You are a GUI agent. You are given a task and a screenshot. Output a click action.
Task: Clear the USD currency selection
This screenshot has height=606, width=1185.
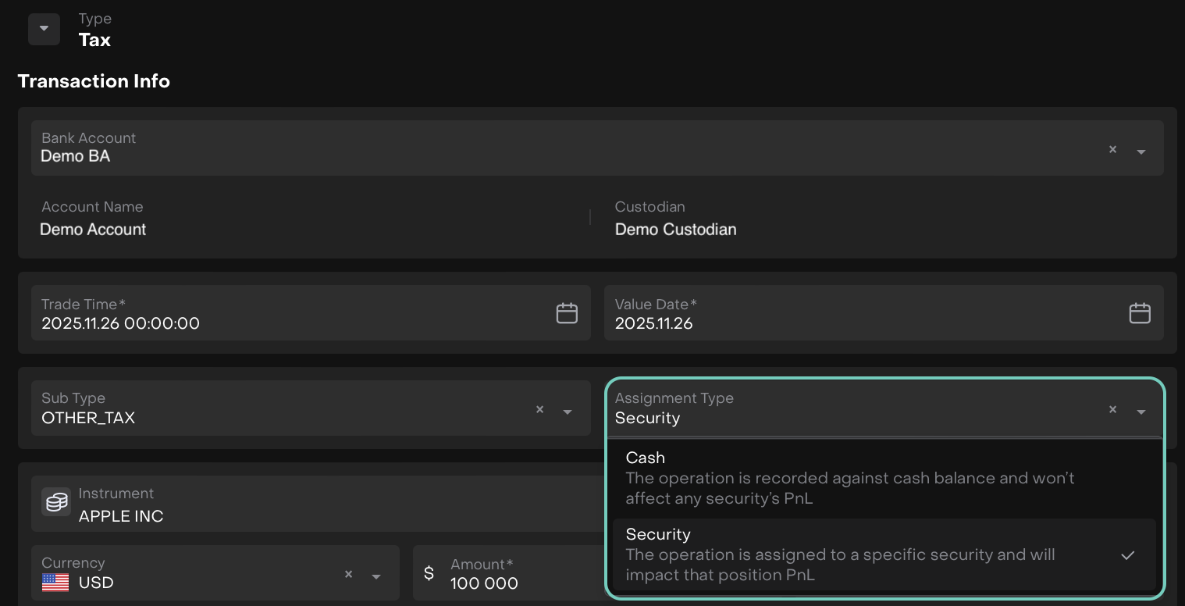(348, 575)
